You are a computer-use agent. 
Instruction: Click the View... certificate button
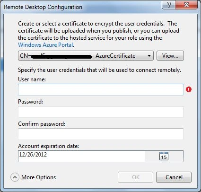(x=170, y=55)
